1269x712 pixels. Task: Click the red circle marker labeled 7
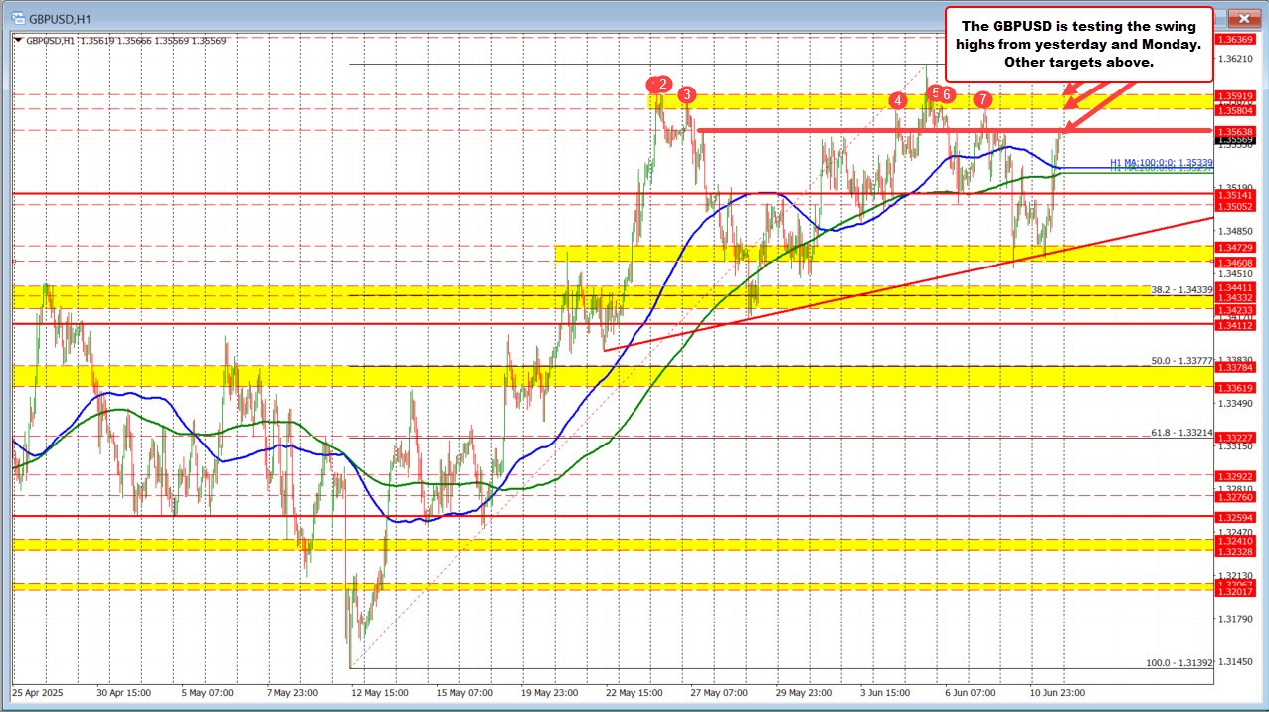coord(983,100)
